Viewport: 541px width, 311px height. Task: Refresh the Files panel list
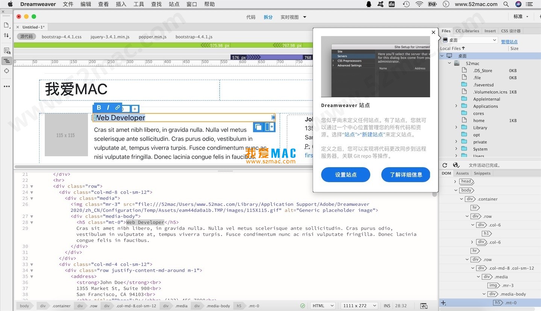click(x=445, y=165)
